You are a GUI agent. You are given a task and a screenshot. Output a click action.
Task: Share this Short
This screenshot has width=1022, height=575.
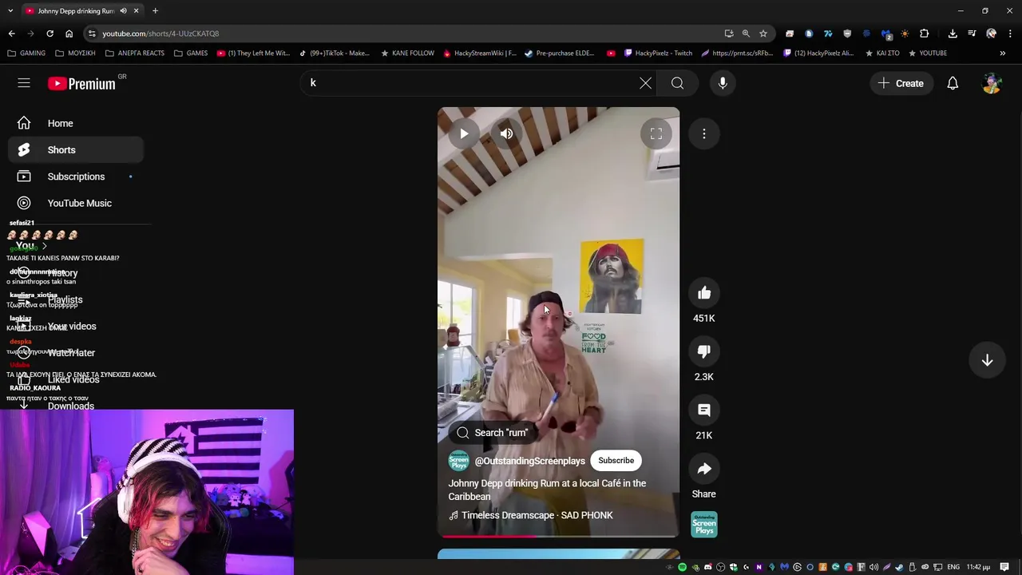pos(704,469)
